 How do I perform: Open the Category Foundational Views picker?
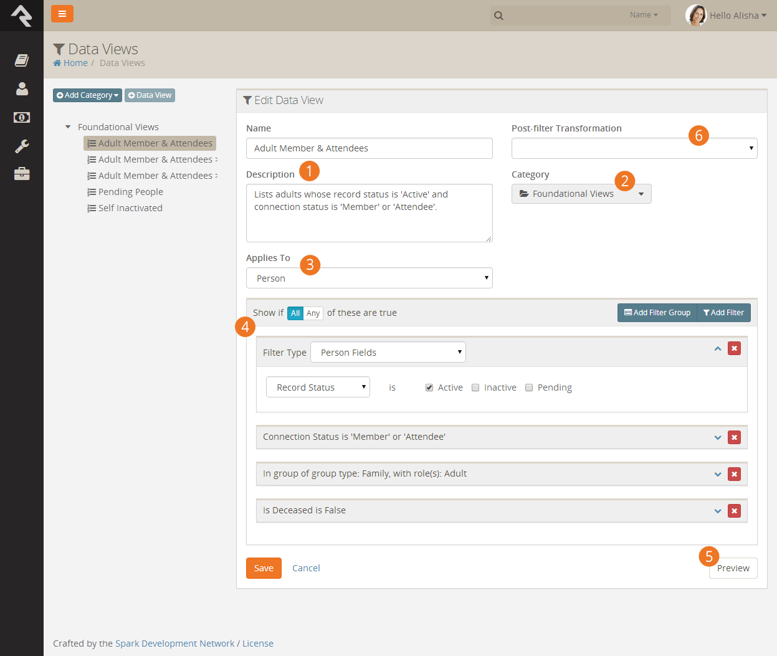(x=581, y=194)
